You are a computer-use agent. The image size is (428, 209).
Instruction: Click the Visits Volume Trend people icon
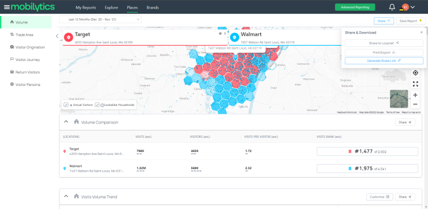pos(76,196)
